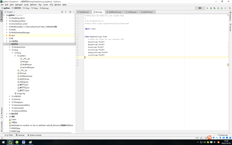The width and height of the screenshot is (232, 145).
Task: Run with coverage icon in toolbar
Action: (x=215, y=8)
